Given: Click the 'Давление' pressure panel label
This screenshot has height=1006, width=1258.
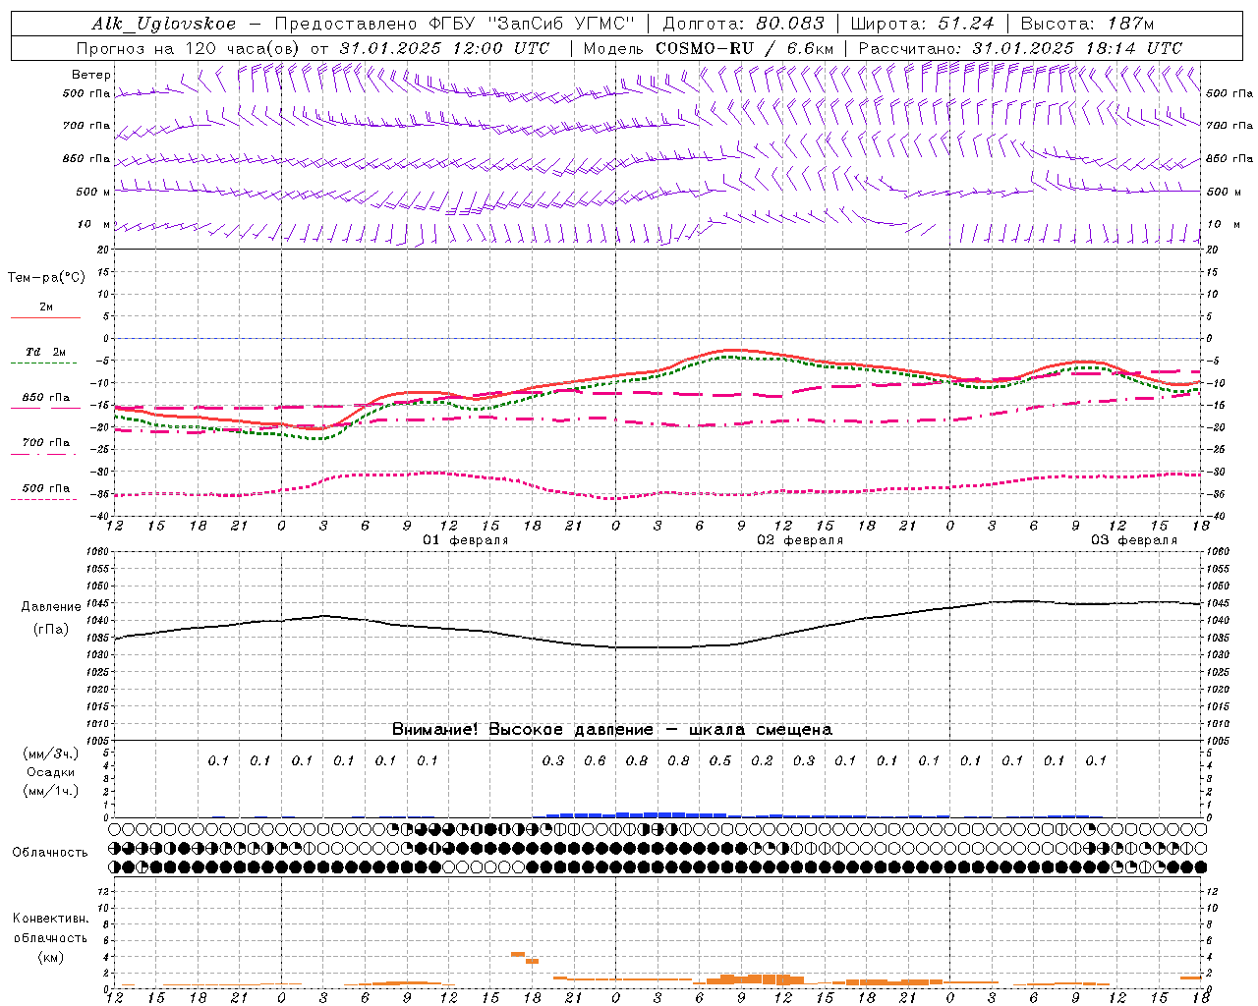Looking at the screenshot, I should (51, 607).
